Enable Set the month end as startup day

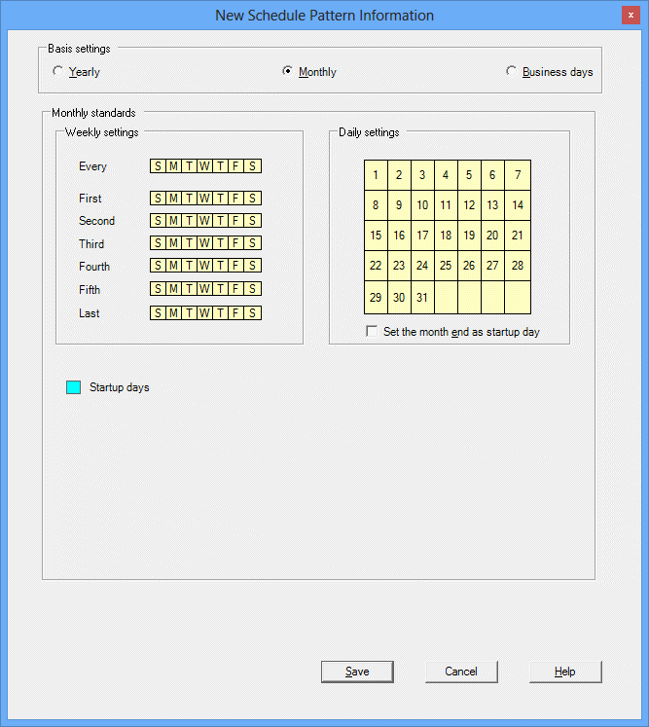point(372,332)
